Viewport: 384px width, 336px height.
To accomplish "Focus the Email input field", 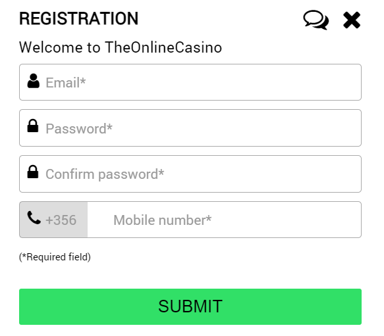I will click(190, 82).
